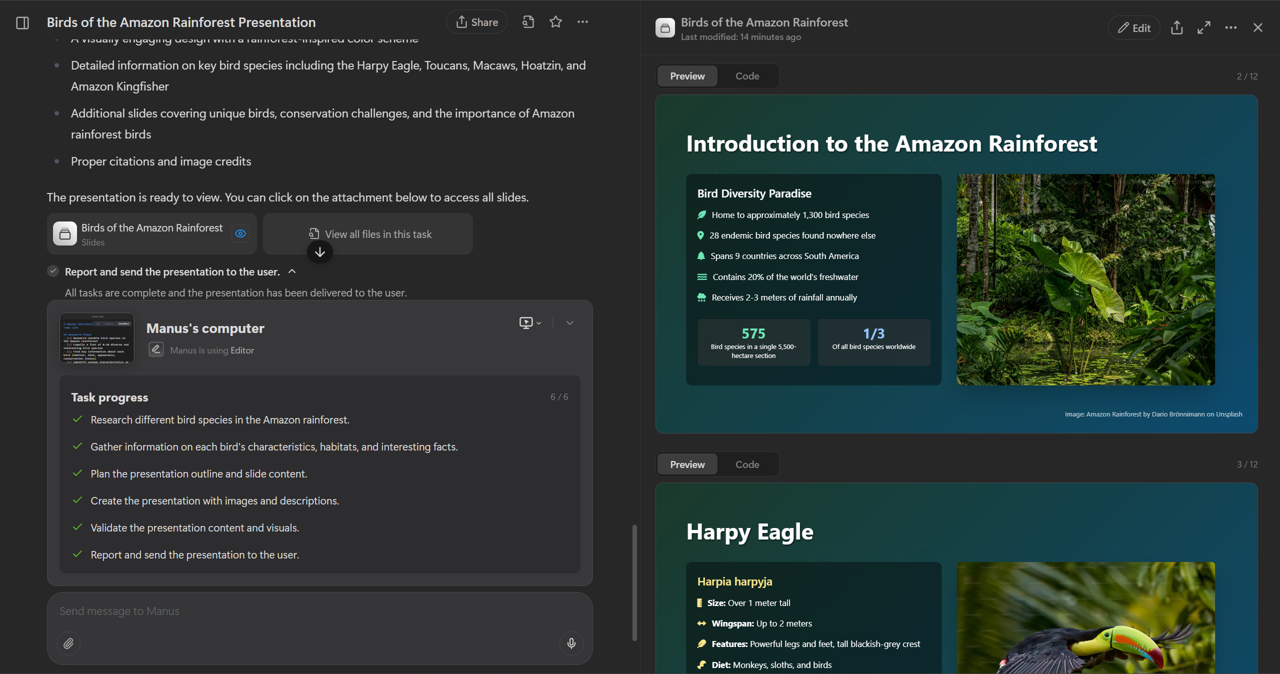Click the completed step check circle
This screenshot has height=674, width=1280.
[x=53, y=271]
